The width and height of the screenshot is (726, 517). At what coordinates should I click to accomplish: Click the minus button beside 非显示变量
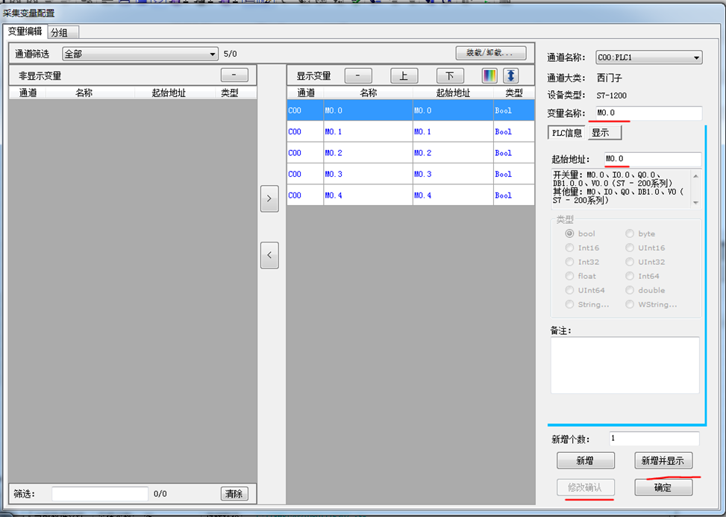(x=234, y=75)
